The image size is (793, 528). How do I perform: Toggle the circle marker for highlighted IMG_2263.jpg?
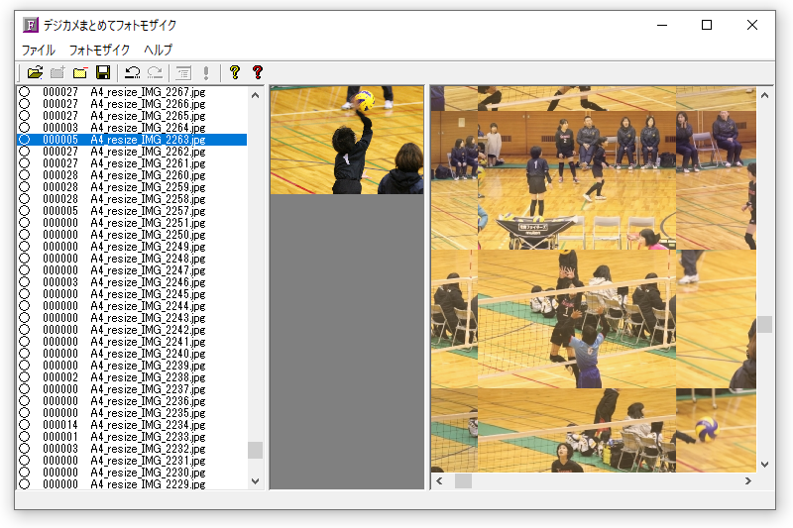[24, 140]
